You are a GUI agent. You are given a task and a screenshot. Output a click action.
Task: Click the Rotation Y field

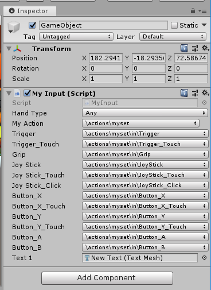point(149,68)
